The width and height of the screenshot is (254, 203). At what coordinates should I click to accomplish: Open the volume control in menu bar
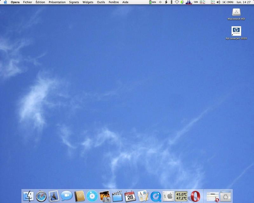click(x=218, y=2)
